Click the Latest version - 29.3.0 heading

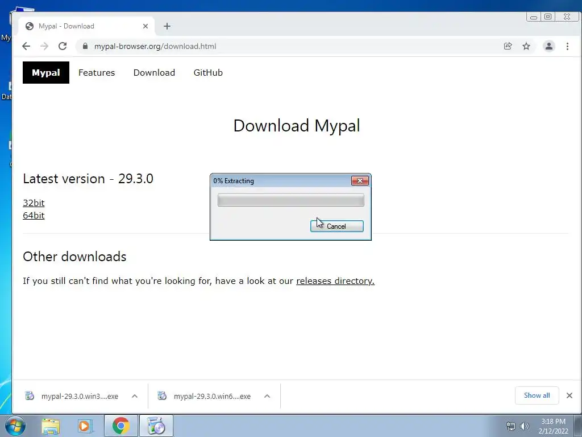[x=88, y=179]
